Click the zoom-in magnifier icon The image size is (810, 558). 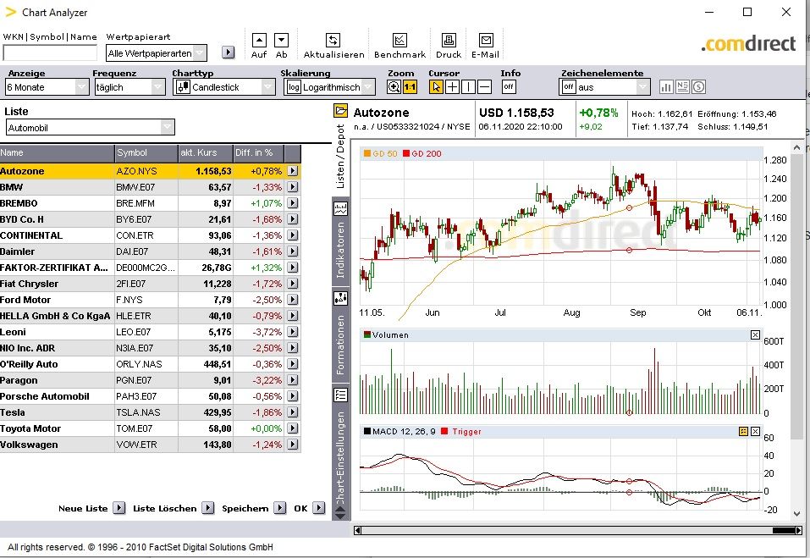[394, 86]
